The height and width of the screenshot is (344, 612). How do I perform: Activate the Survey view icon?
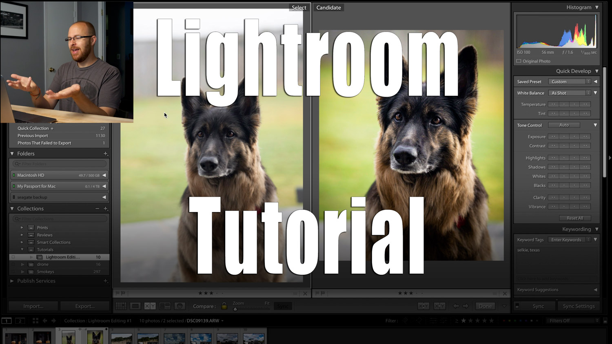165,306
